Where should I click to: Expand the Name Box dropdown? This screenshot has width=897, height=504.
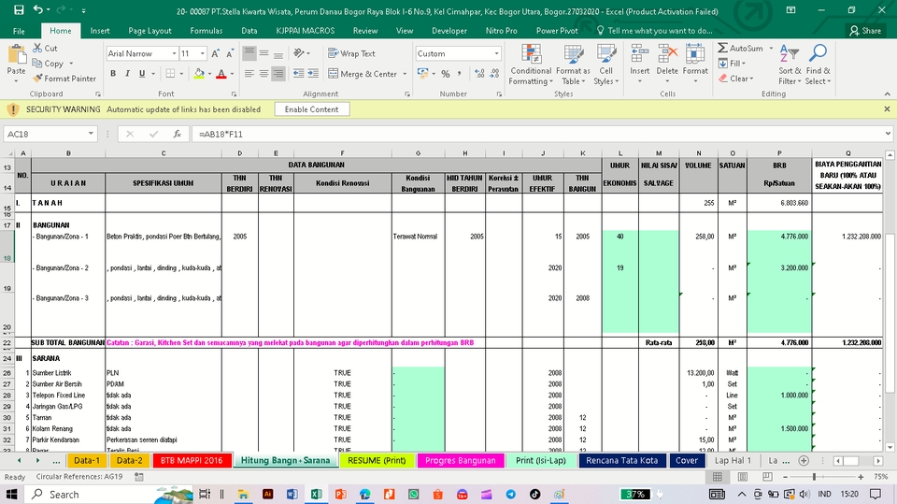91,134
